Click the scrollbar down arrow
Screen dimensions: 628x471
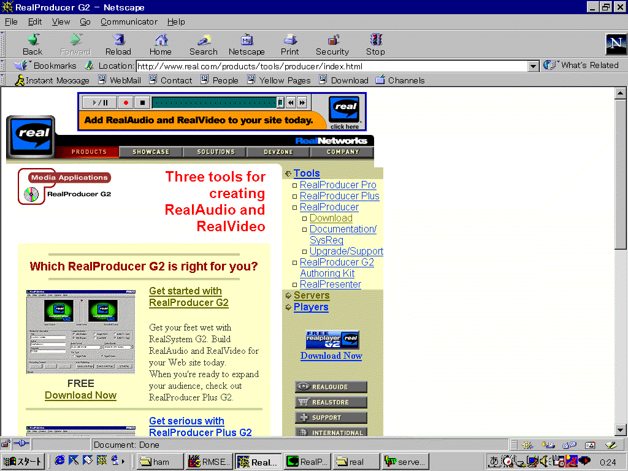(x=620, y=431)
